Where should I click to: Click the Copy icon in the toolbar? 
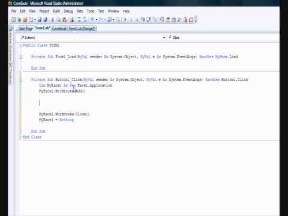pos(59,20)
